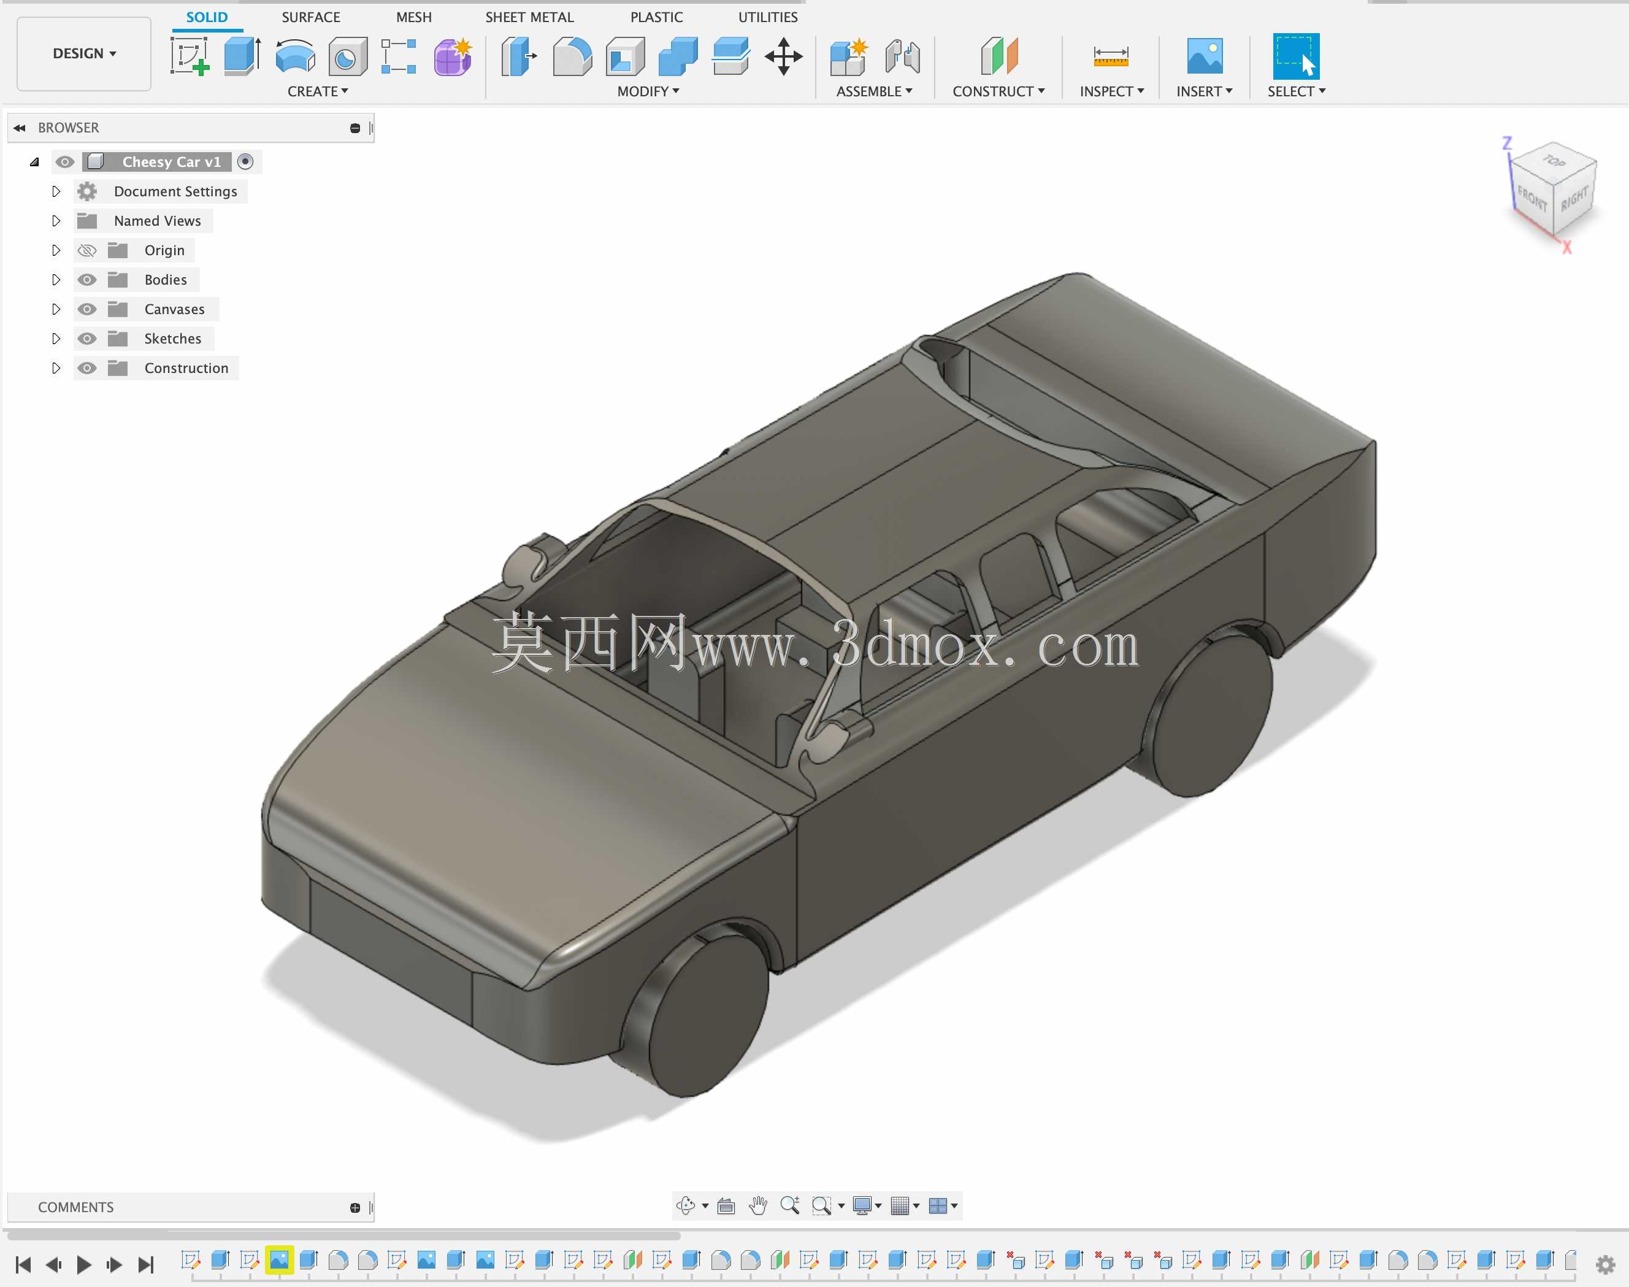
Task: Hide the Bodies folder
Action: pos(88,280)
